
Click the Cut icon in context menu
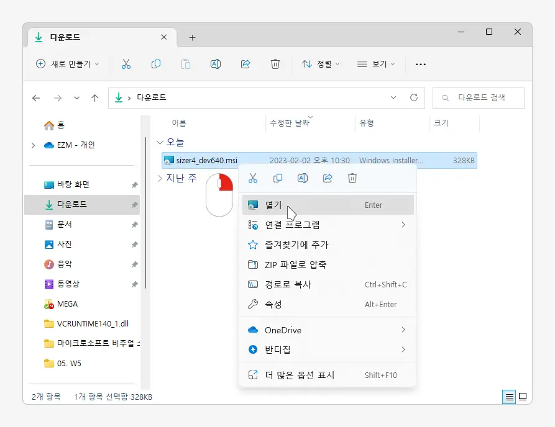(253, 179)
